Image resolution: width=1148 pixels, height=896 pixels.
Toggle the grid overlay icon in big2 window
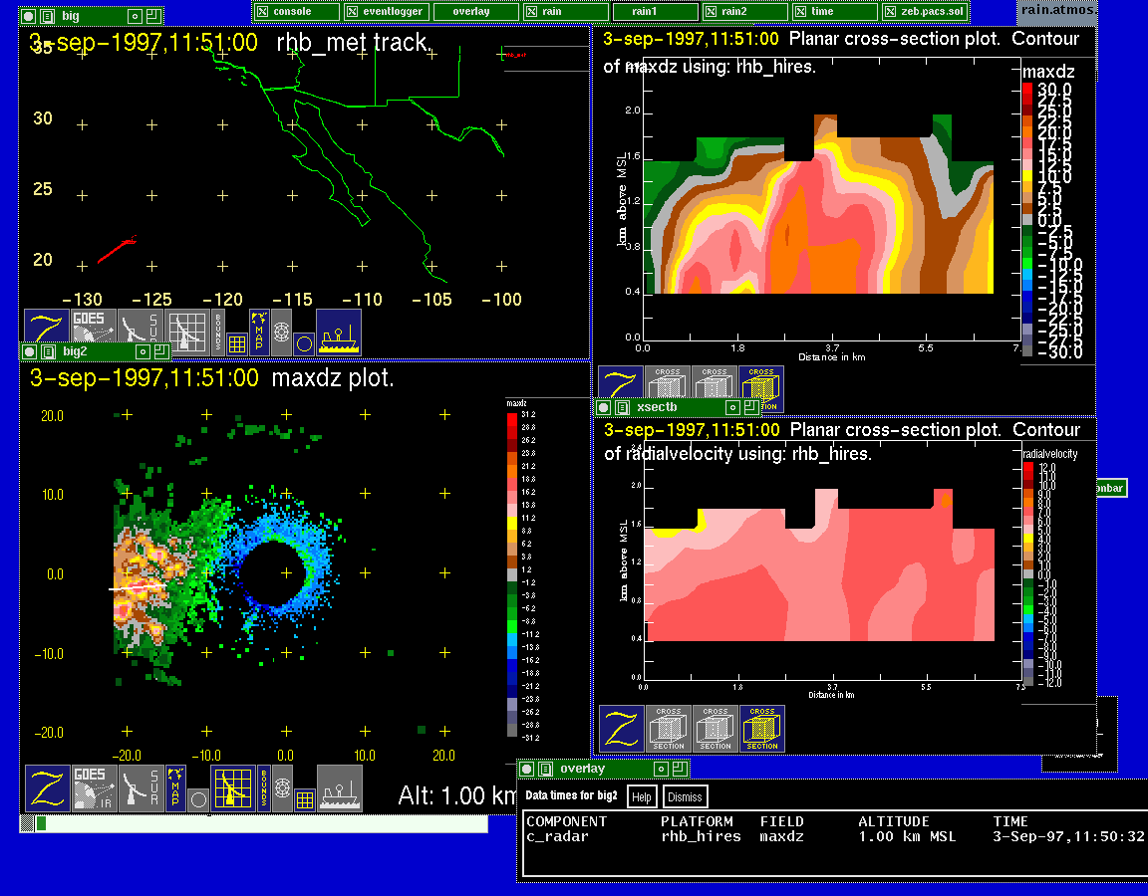(x=305, y=798)
